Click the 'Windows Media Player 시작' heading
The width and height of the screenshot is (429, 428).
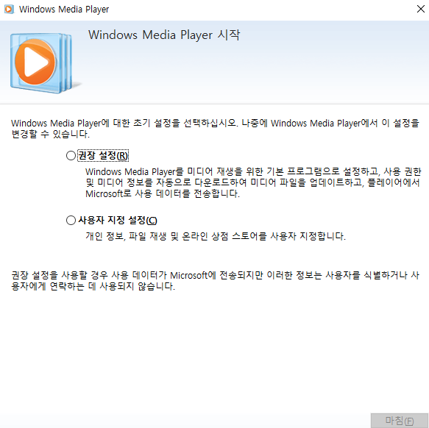pyautogui.click(x=164, y=35)
